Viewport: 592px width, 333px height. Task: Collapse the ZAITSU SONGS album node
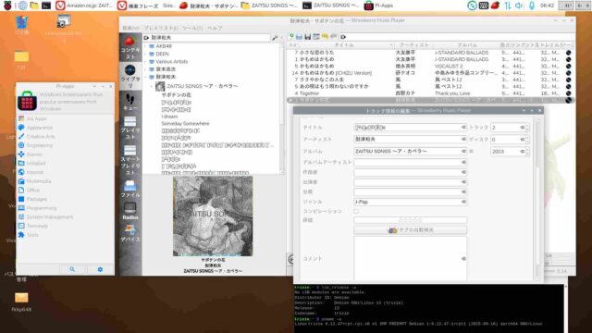click(x=152, y=86)
